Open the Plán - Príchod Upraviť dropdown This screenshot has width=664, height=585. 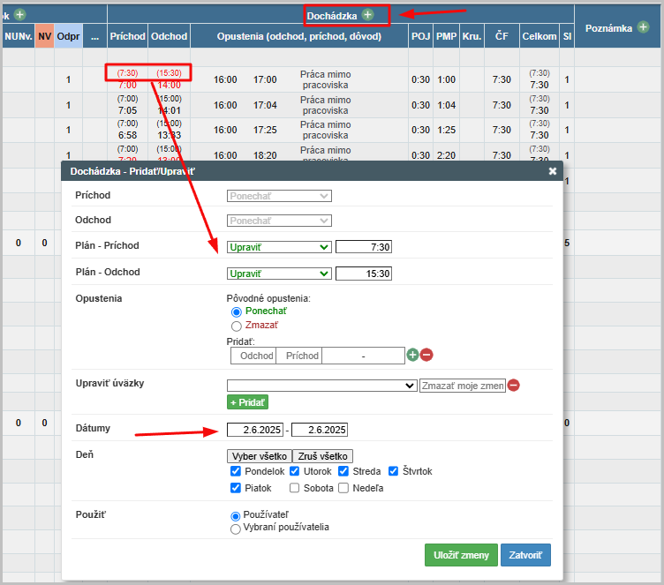click(279, 247)
